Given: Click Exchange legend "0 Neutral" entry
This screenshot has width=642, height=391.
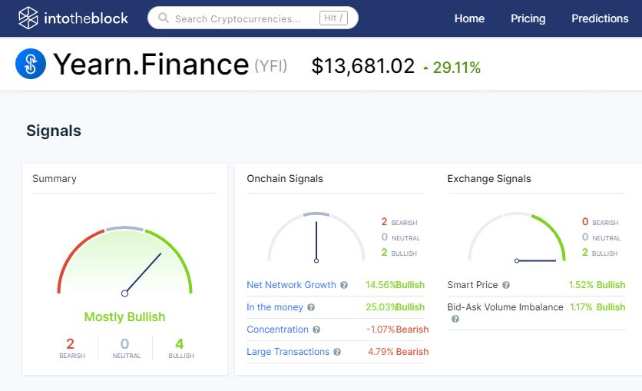Looking at the screenshot, I should (x=601, y=237).
